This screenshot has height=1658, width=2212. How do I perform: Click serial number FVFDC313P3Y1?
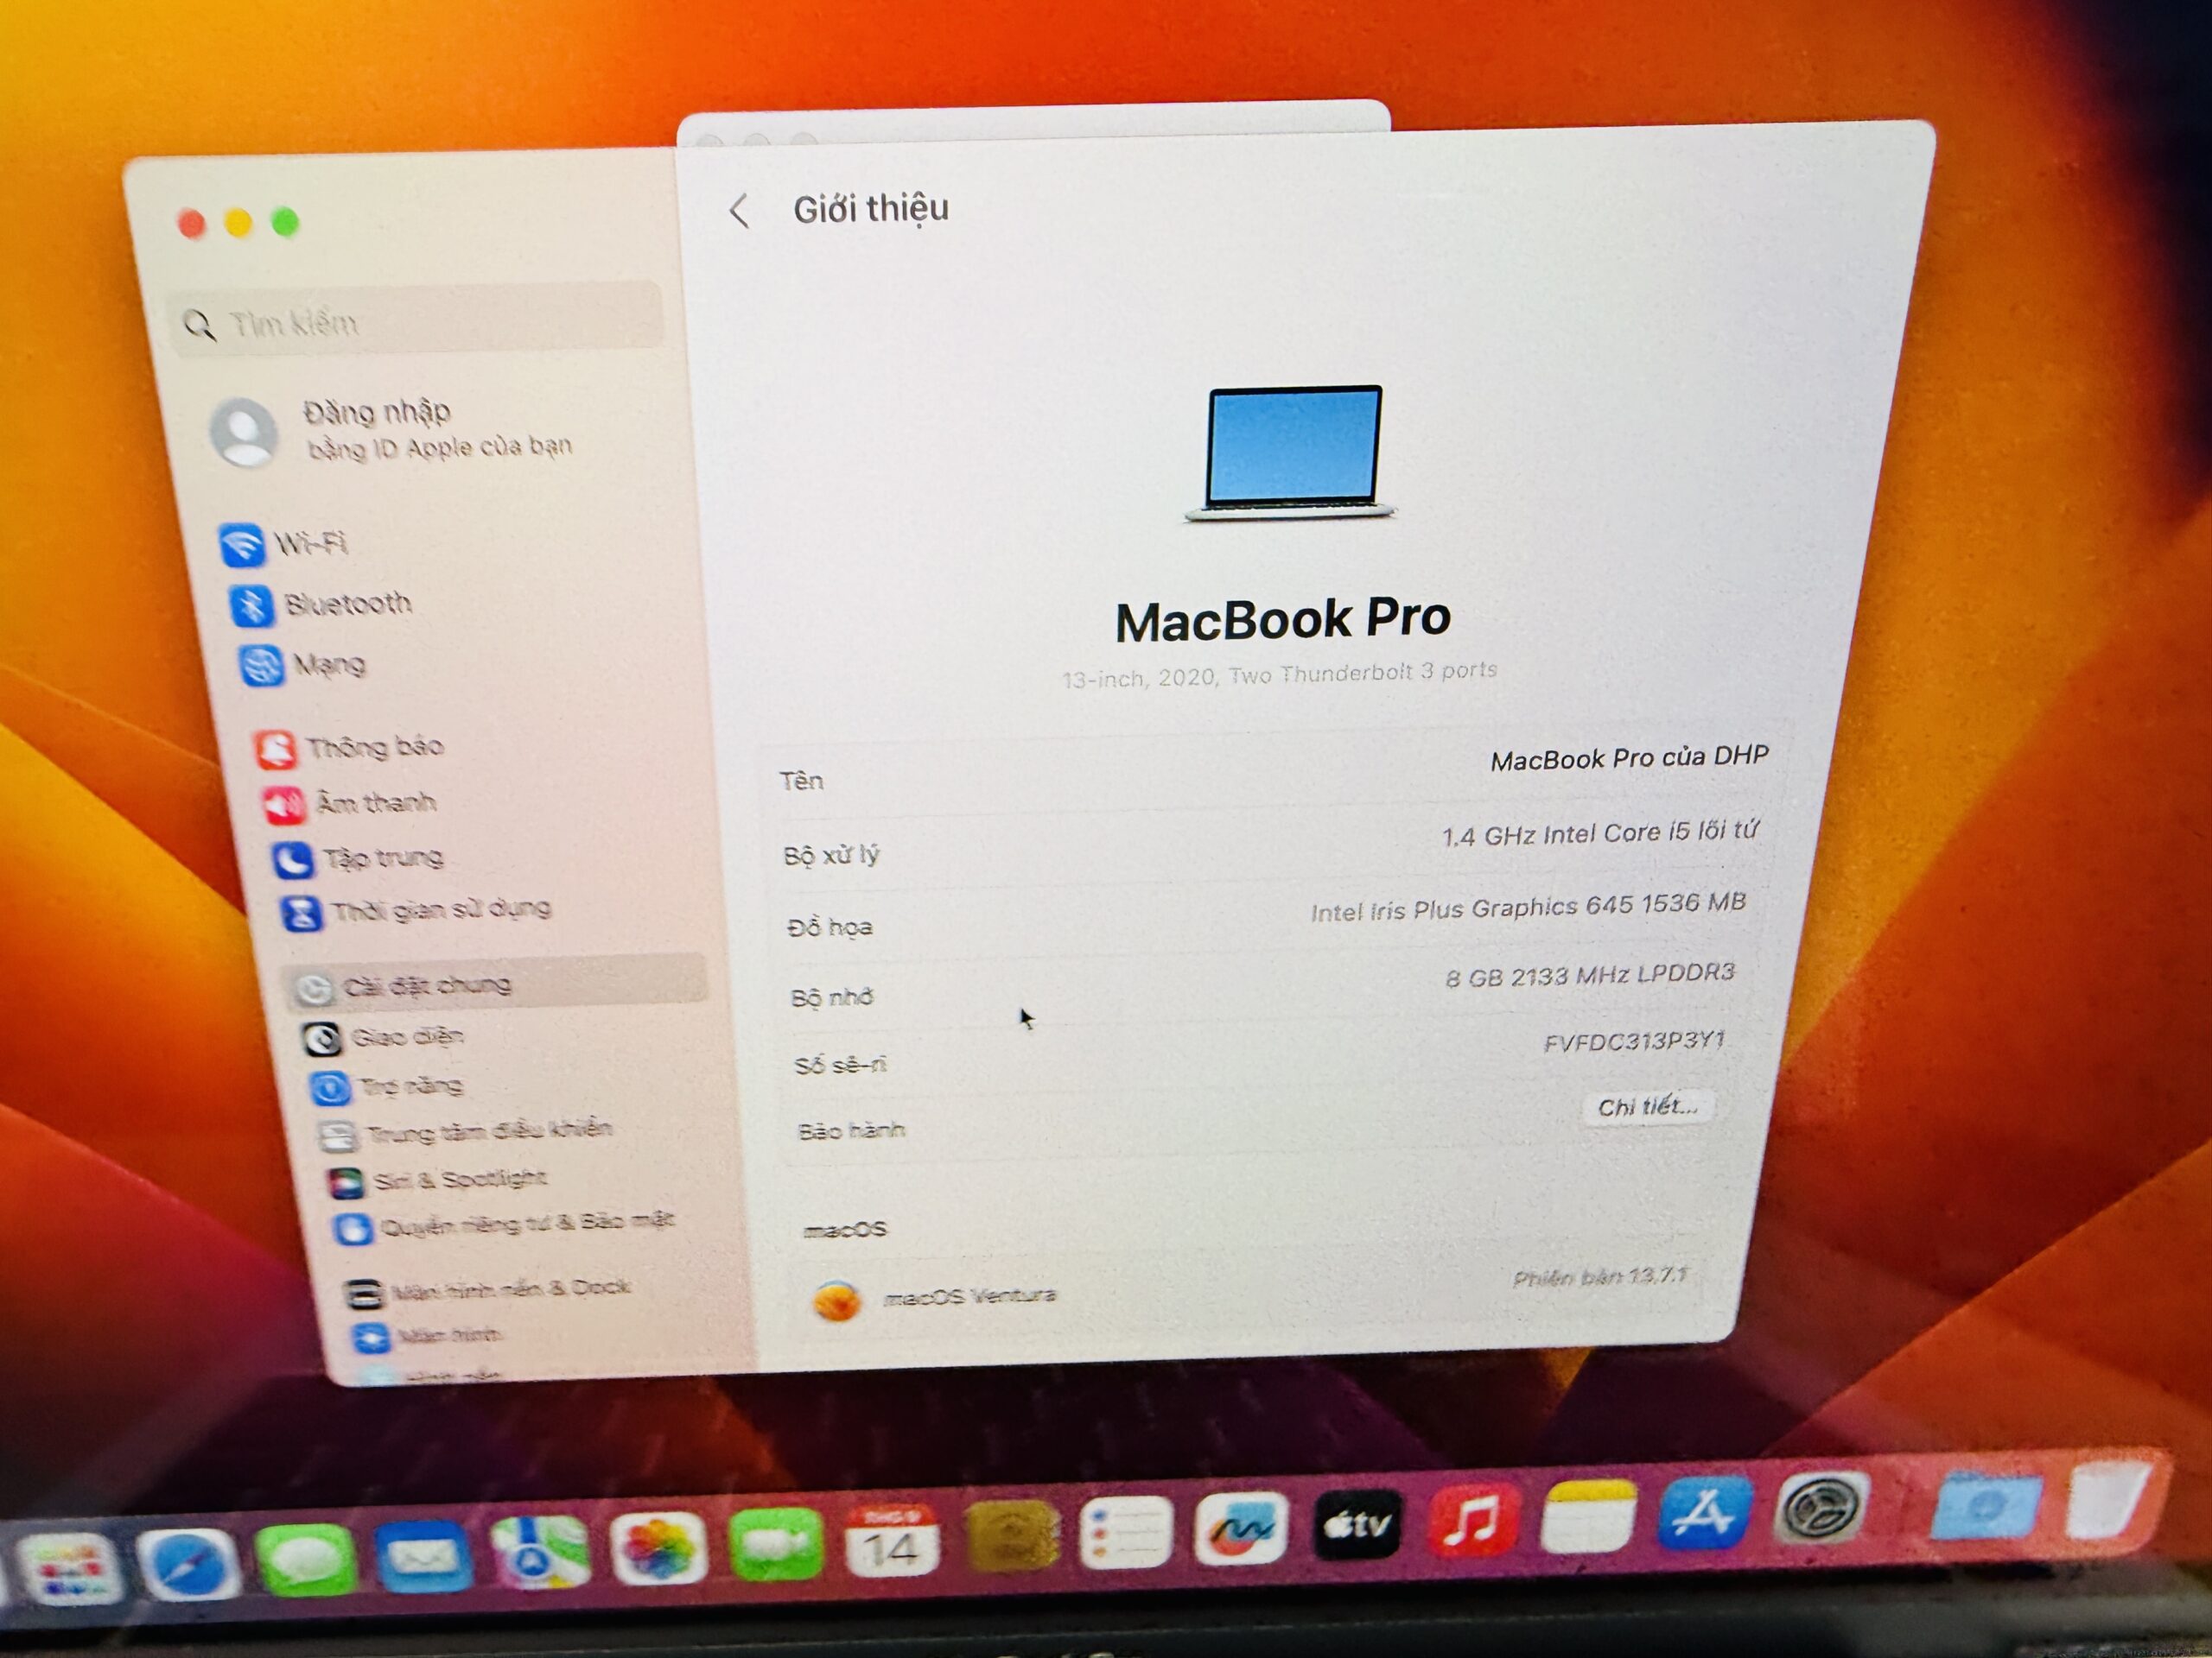[1634, 1042]
